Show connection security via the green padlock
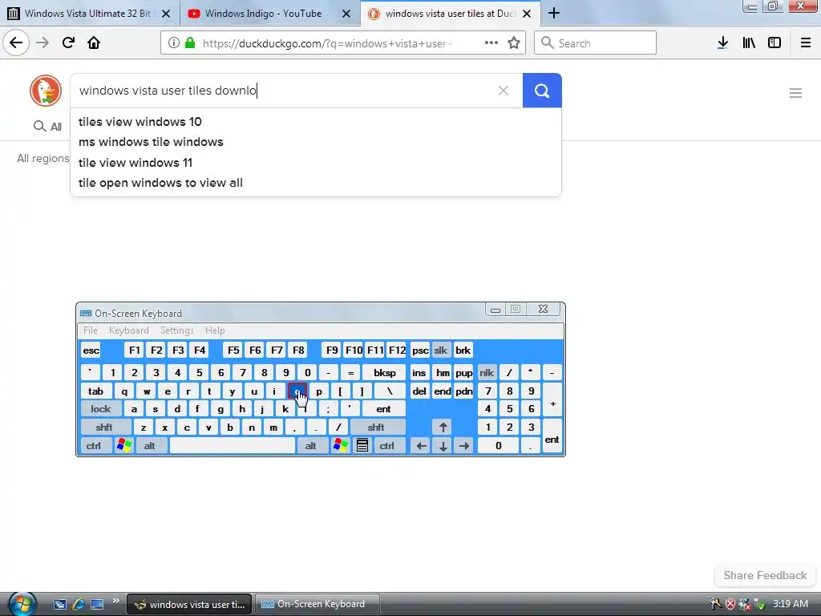821x616 pixels. [190, 43]
